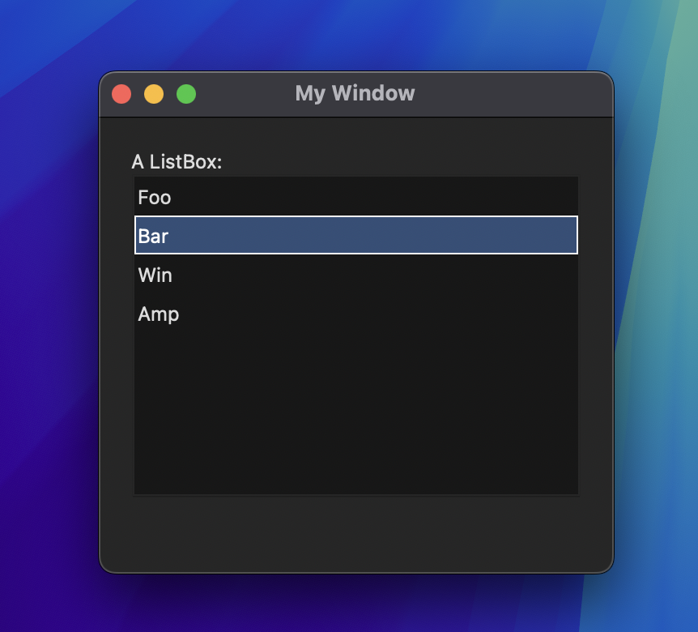Select the Foo list item
698x632 pixels.
356,197
